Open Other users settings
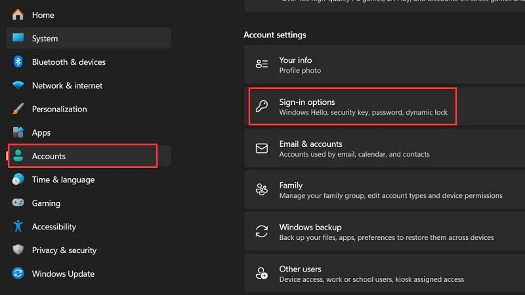525x295 pixels. coord(300,269)
